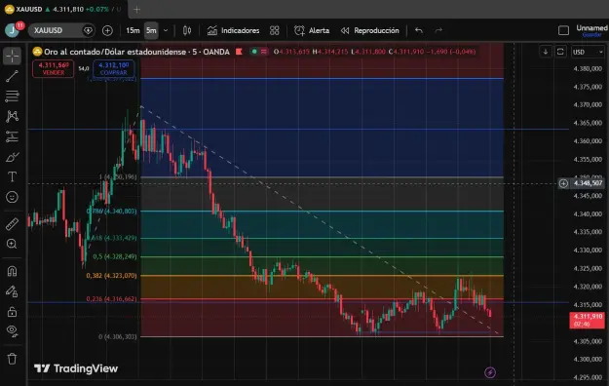The image size is (609, 386).
Task: Open the J user profile avatar
Action: pyautogui.click(x=13, y=30)
